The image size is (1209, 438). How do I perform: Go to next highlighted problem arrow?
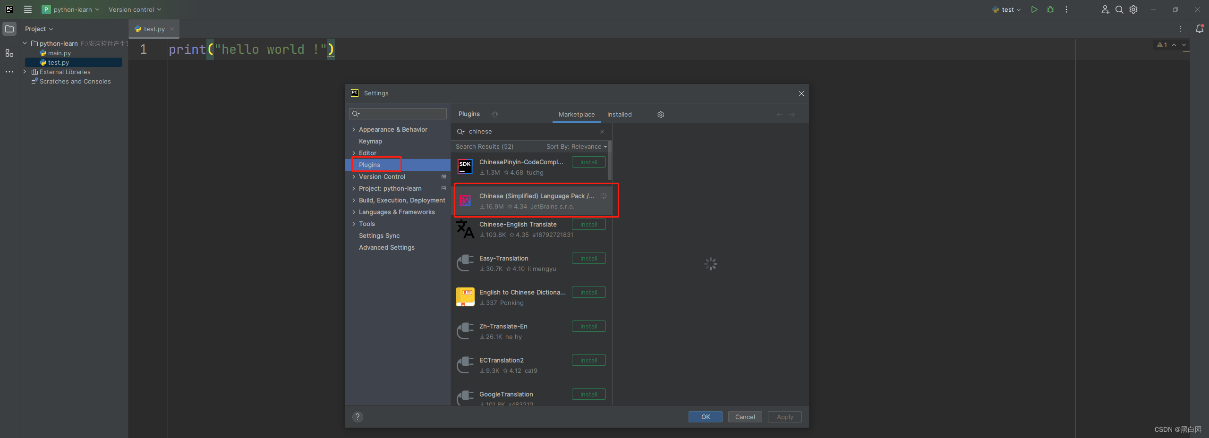click(x=1184, y=45)
